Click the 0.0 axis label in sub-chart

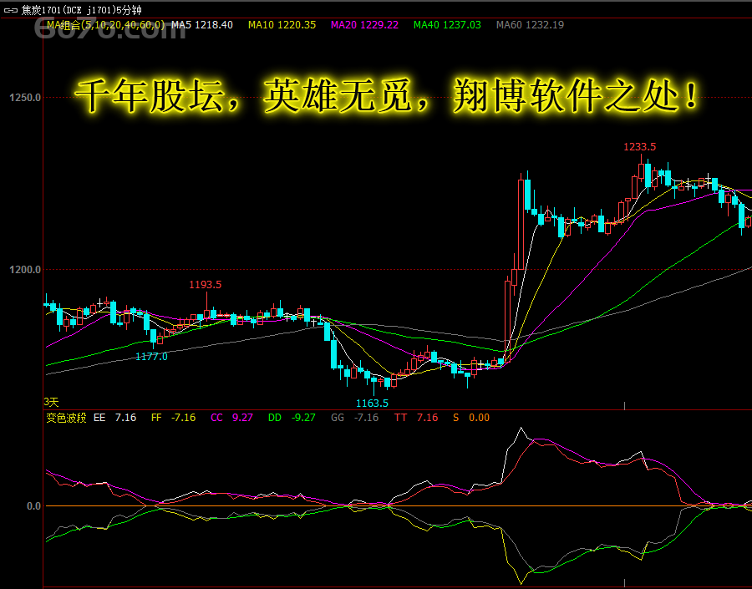[x=33, y=506]
